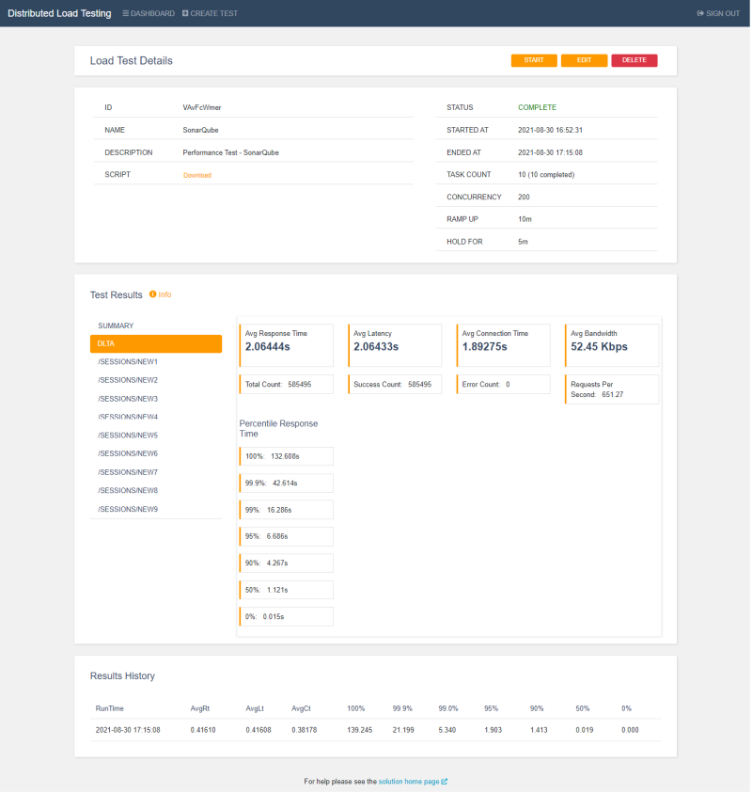The height and width of the screenshot is (793, 752).
Task: Click the history row run time 2021-08-30 17:15:08
Action: pos(128,730)
